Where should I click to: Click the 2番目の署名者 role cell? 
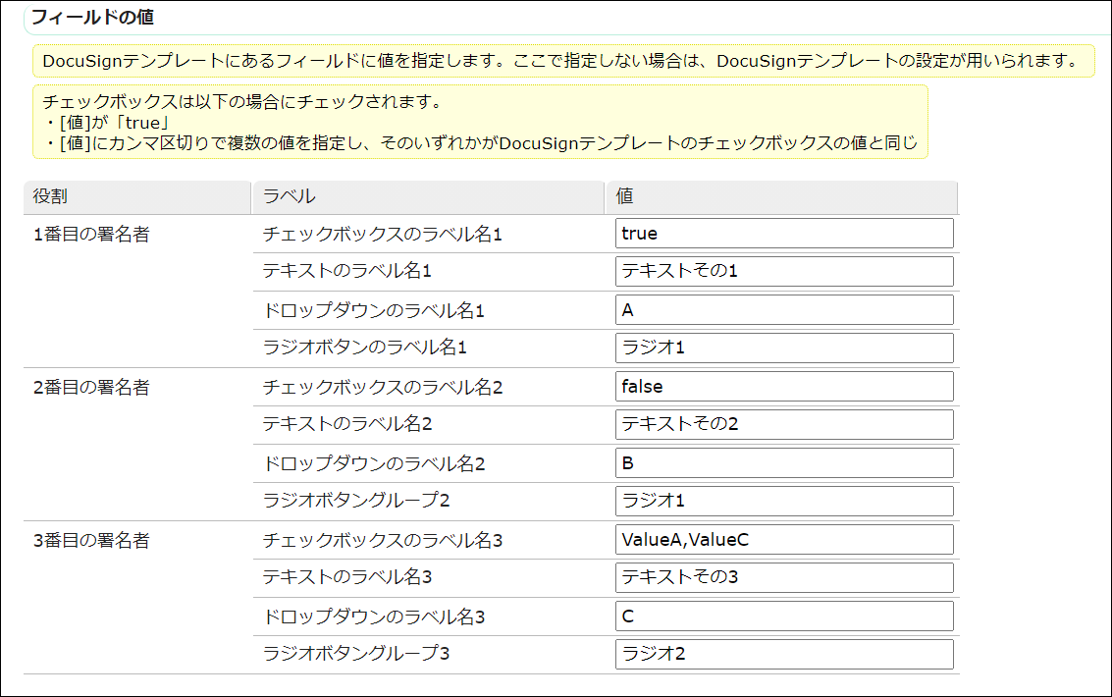click(91, 388)
